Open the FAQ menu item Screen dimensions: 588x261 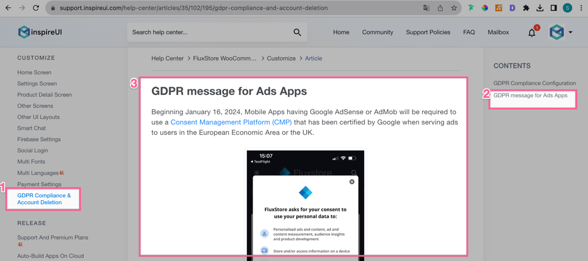[469, 32]
